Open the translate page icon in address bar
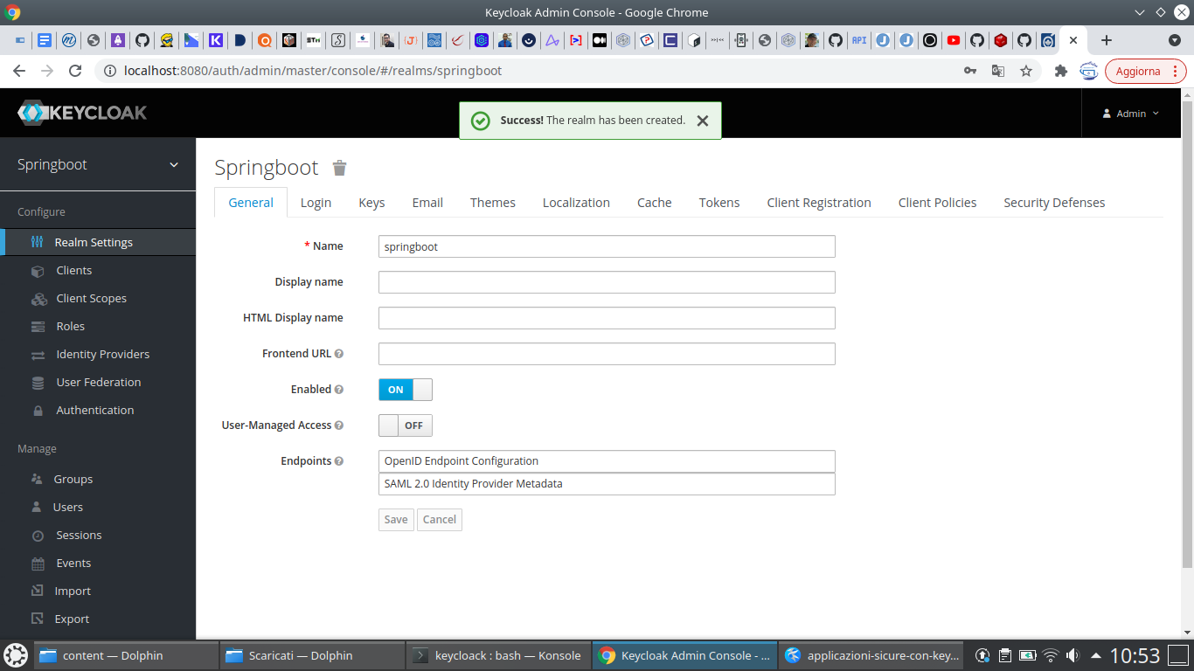This screenshot has height=671, width=1194. point(998,71)
